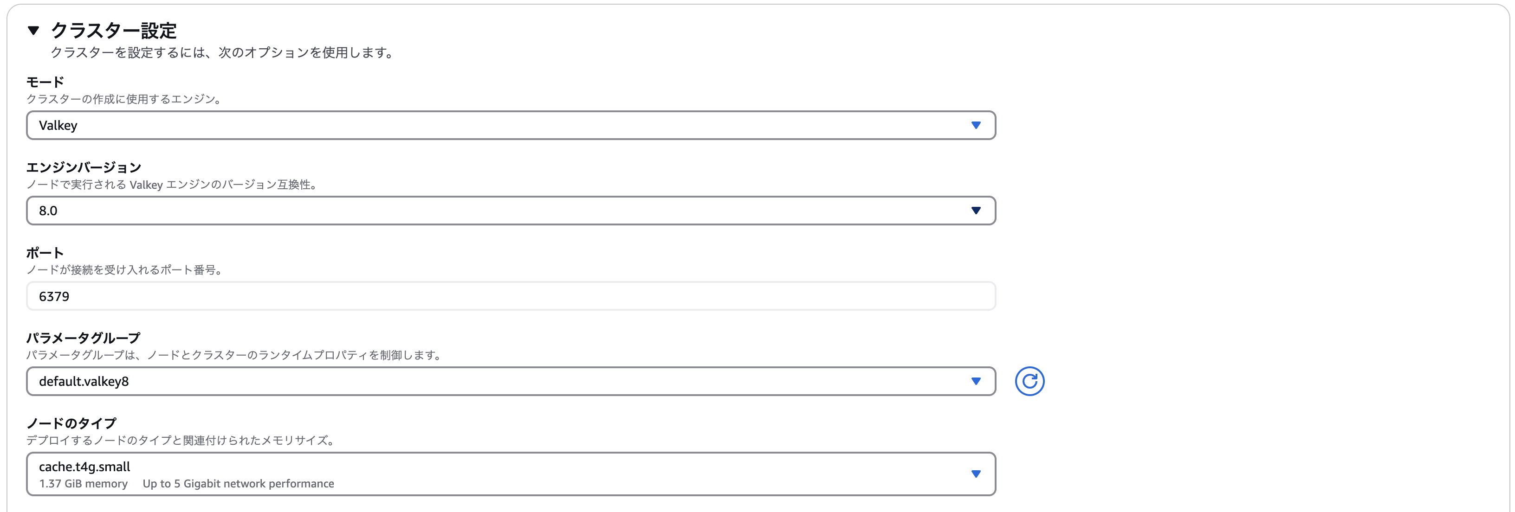Viewport: 1515px width, 512px height.
Task: Collapse the クラスター設定 section triangle
Action: tap(33, 31)
